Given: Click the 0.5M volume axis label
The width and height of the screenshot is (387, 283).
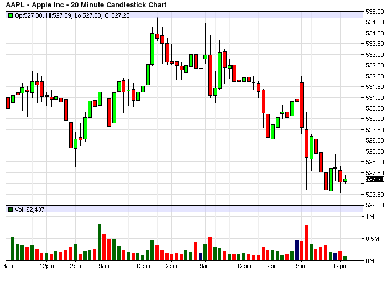Looking at the screenshot, I should (372, 239).
